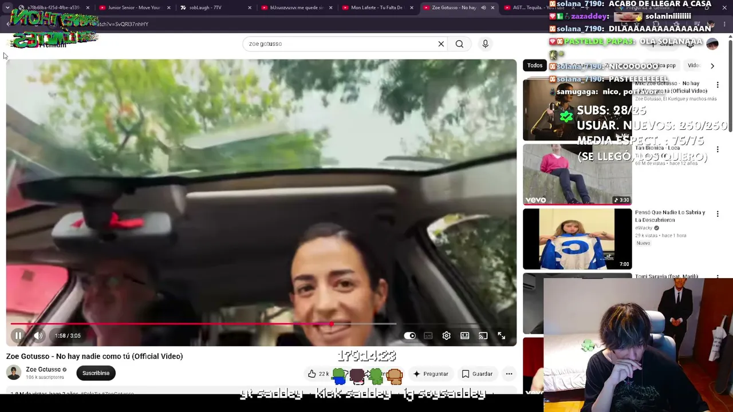Click the video title text

[x=94, y=356]
